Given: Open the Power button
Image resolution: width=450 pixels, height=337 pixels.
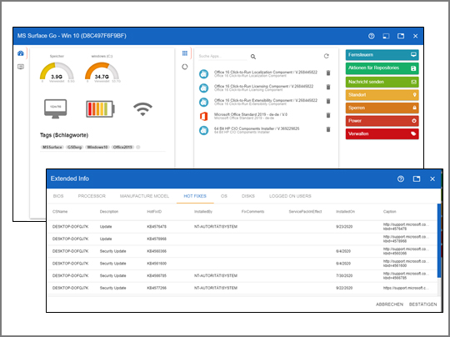Looking at the screenshot, I should pyautogui.click(x=382, y=121).
